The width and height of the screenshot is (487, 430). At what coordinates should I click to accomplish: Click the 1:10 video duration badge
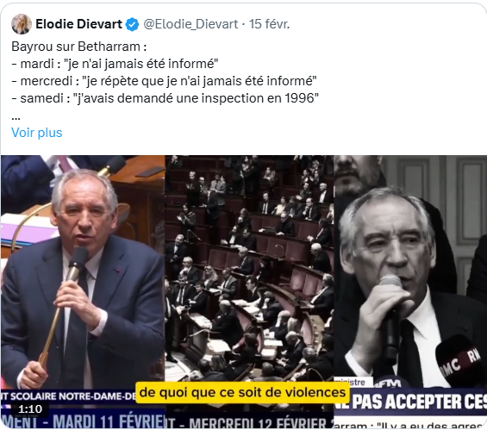tap(30, 409)
